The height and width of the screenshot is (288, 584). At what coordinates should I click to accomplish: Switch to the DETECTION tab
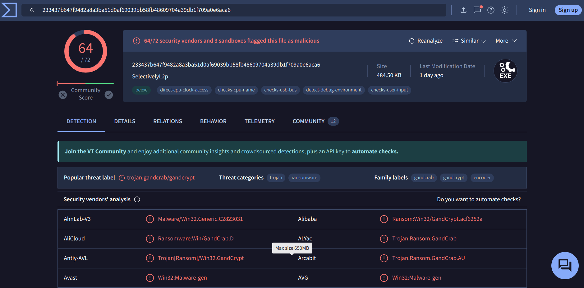click(81, 121)
